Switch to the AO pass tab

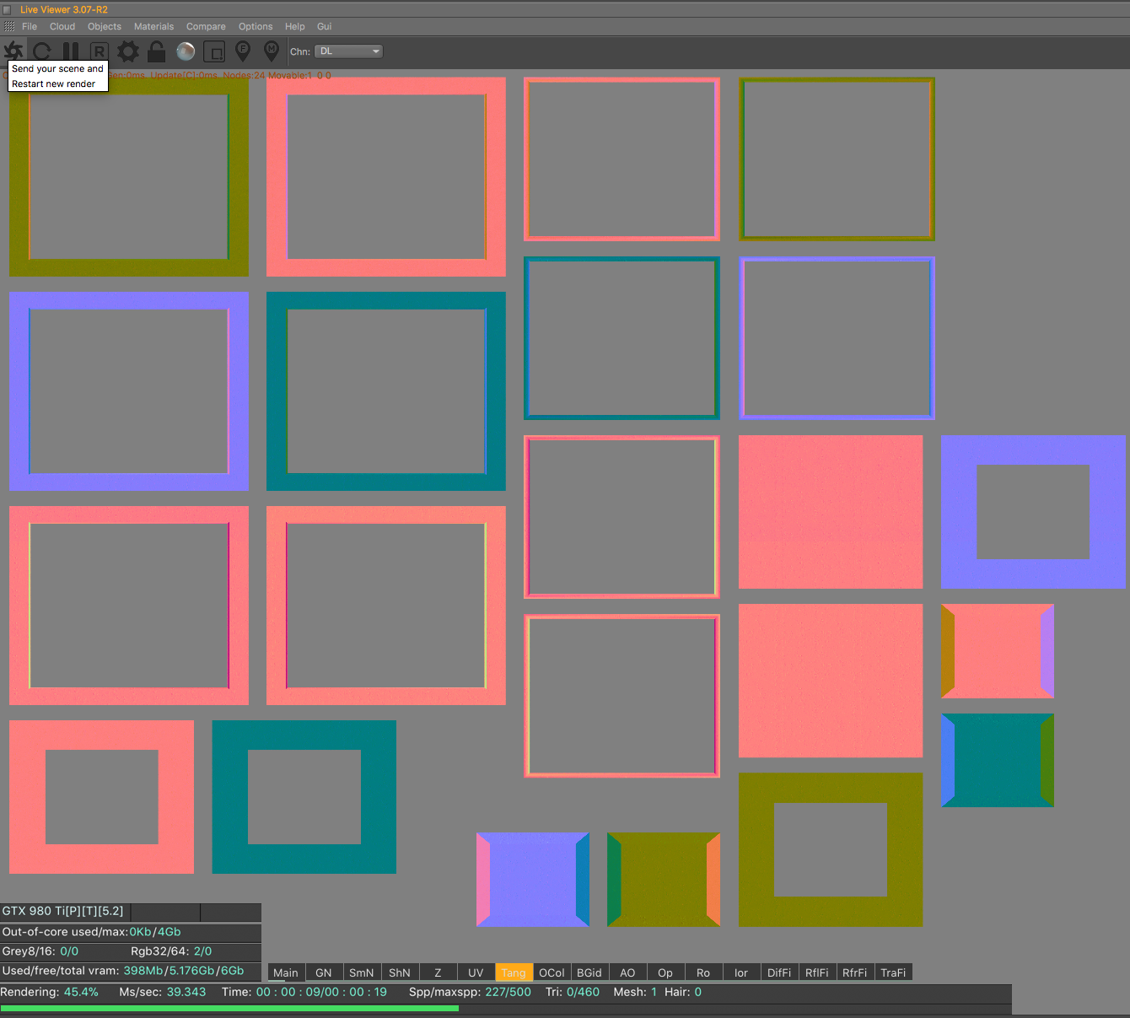point(627,972)
